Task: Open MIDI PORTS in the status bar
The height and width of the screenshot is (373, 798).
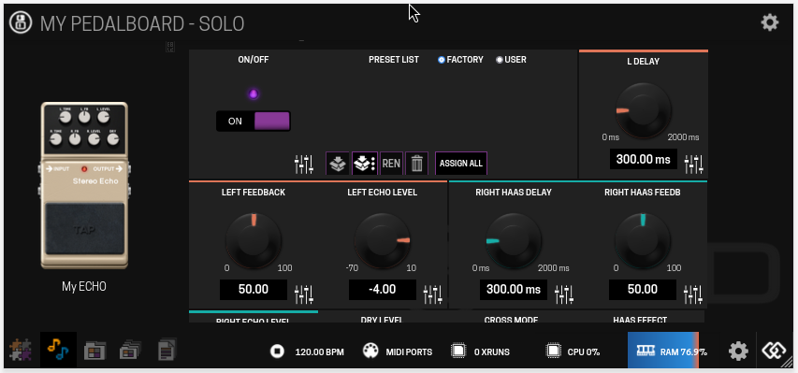Action: [x=398, y=351]
